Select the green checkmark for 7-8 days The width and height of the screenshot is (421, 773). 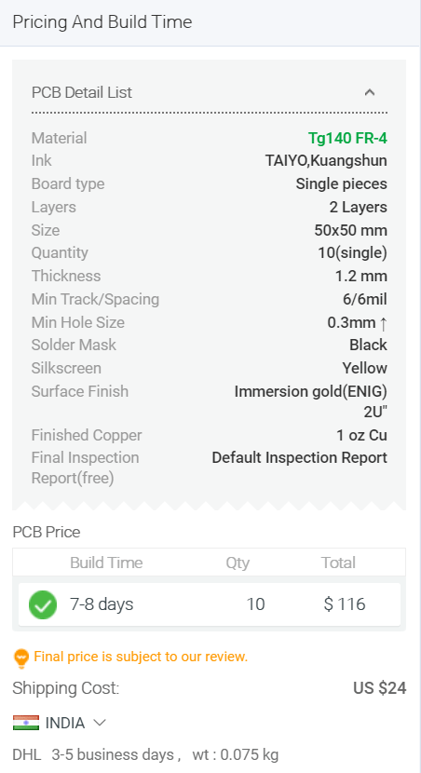click(43, 604)
